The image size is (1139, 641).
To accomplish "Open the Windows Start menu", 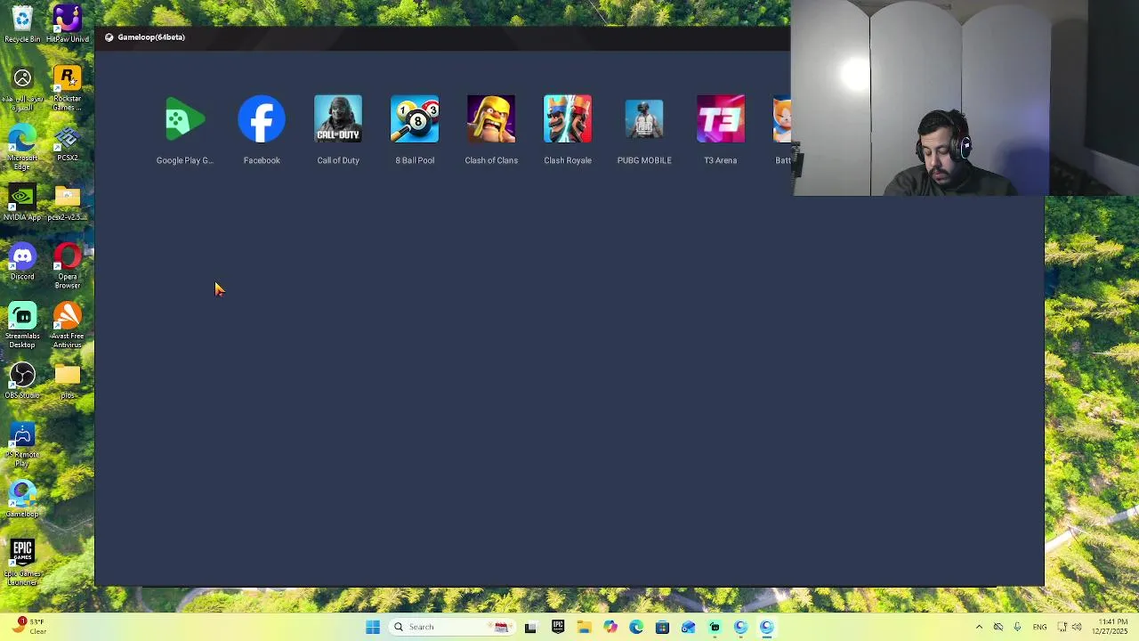I will coord(373,627).
